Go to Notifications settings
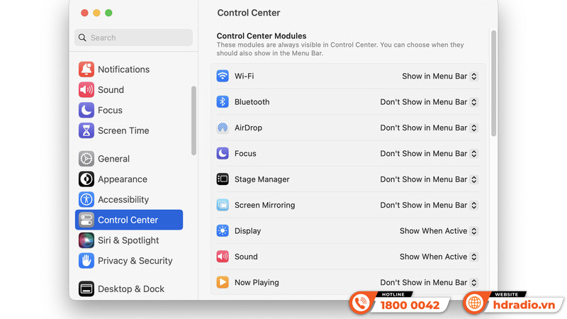 coord(123,69)
